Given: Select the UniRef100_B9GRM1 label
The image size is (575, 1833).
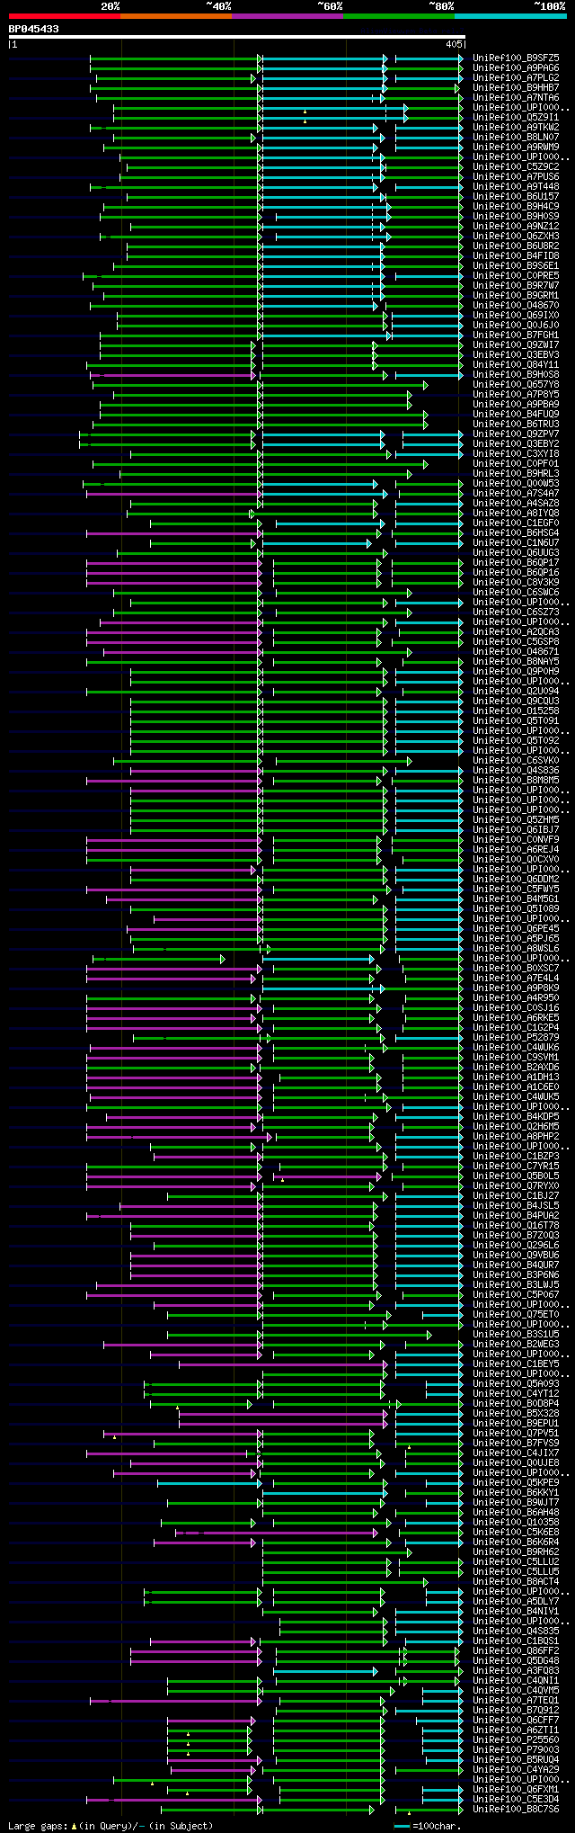Looking at the screenshot, I should coord(516,295).
